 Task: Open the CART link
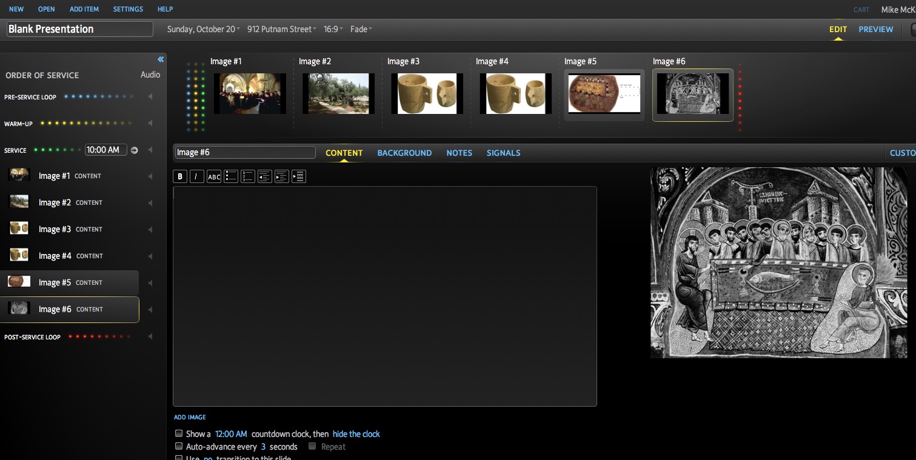[861, 10]
